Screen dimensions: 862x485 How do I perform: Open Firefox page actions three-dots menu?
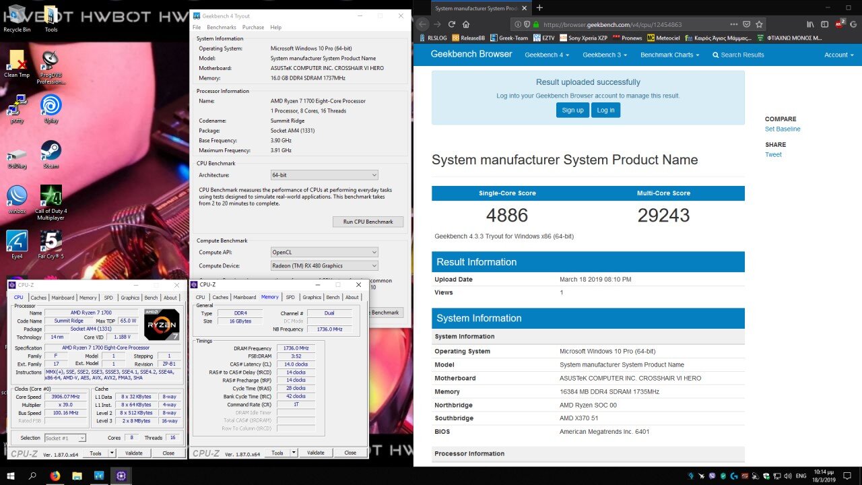click(734, 24)
